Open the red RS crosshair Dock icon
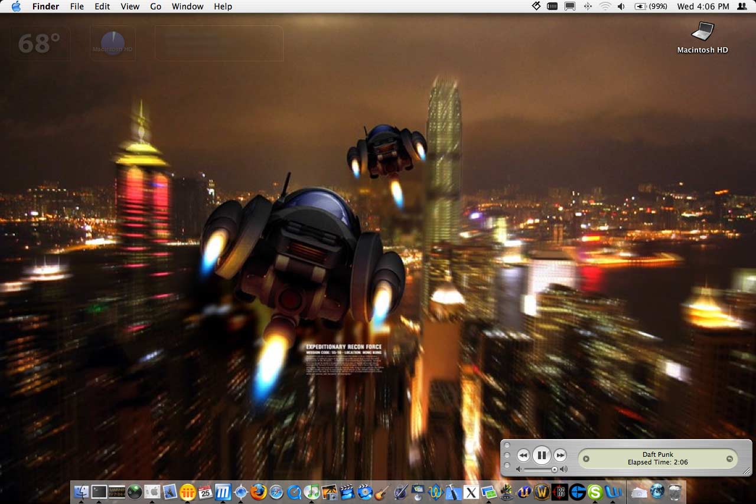This screenshot has height=504, width=756. [560, 492]
